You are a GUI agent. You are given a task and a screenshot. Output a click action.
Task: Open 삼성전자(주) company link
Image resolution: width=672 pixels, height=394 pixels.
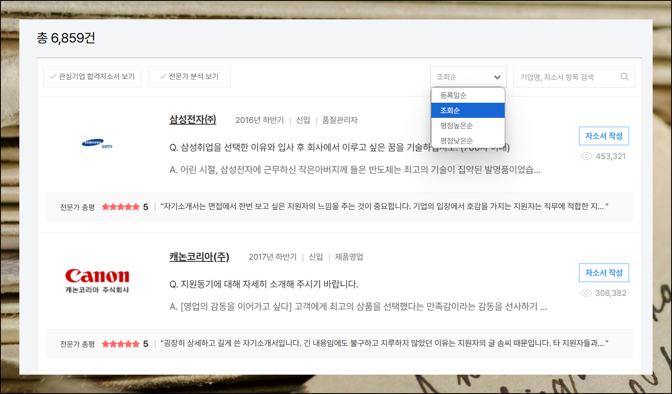point(193,120)
